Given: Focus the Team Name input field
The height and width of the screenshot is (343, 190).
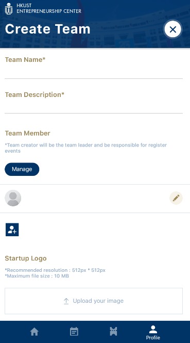Looking at the screenshot, I should (94, 72).
